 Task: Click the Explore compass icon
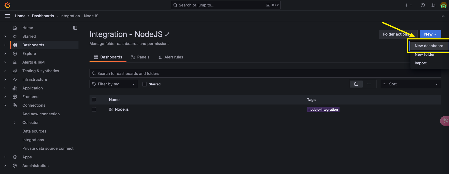coord(15,54)
